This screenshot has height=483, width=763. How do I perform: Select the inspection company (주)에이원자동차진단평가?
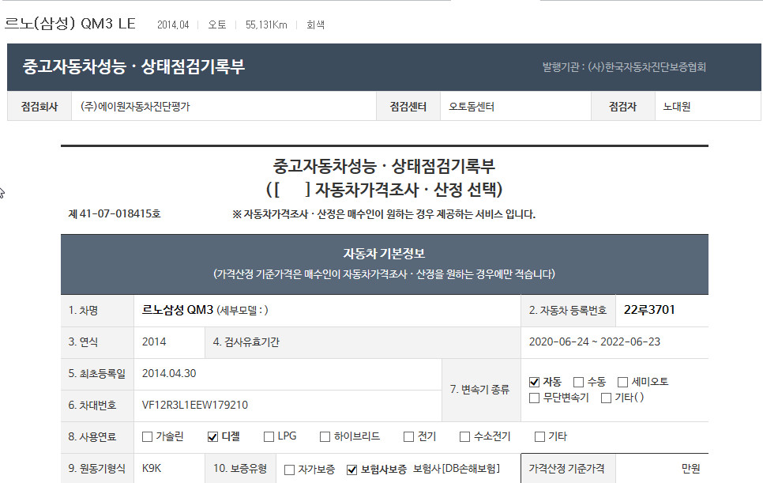pos(135,106)
